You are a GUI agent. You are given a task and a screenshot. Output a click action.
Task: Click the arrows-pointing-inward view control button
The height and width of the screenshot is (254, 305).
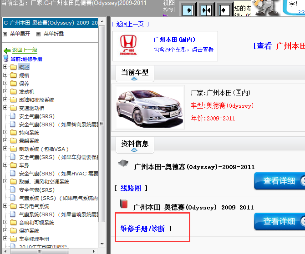(x=206, y=10)
